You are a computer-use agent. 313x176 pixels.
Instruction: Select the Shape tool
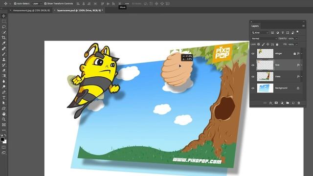[x=3, y=109]
